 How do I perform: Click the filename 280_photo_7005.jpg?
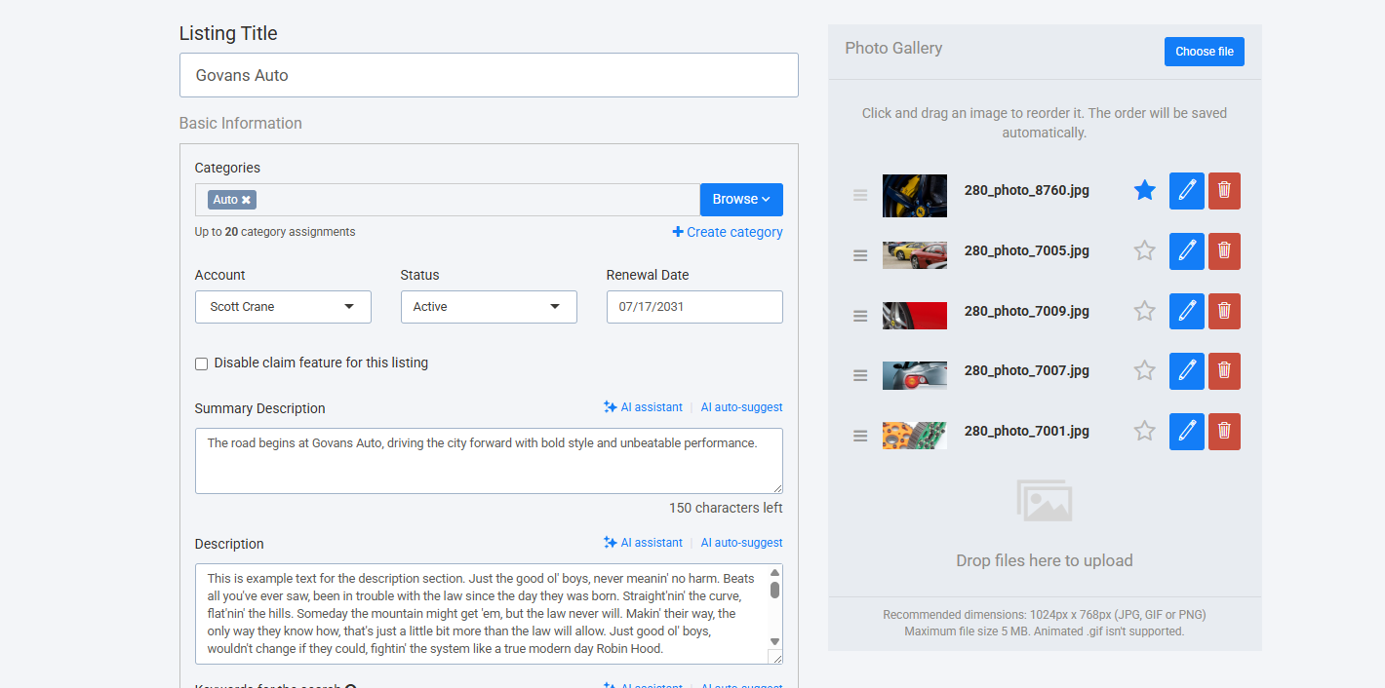[1027, 251]
